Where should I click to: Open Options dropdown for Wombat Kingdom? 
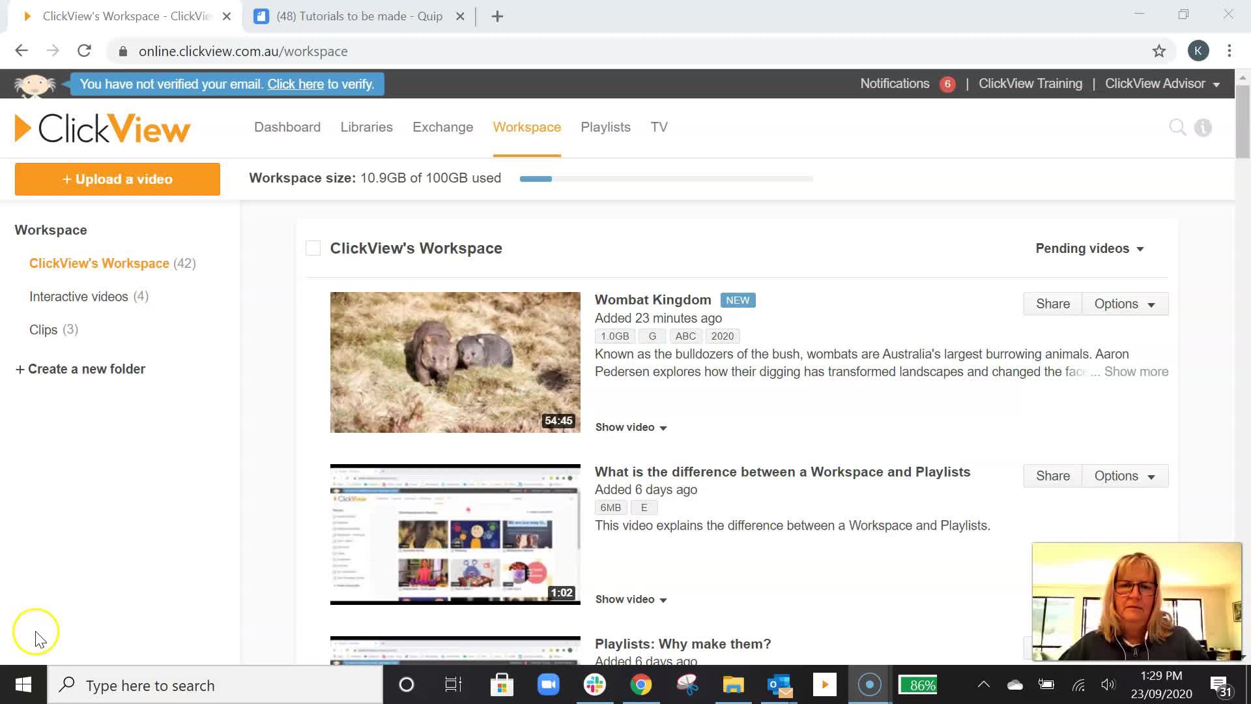click(x=1125, y=304)
